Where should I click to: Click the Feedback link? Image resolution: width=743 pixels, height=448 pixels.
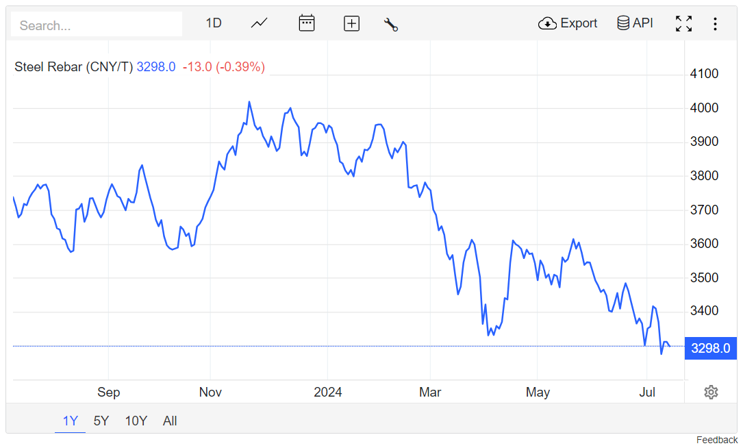coord(716,440)
